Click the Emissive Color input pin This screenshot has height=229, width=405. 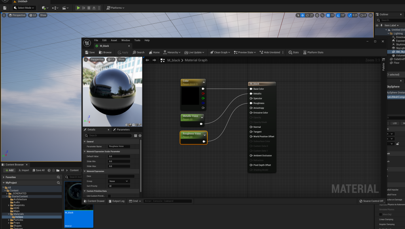[251, 113]
